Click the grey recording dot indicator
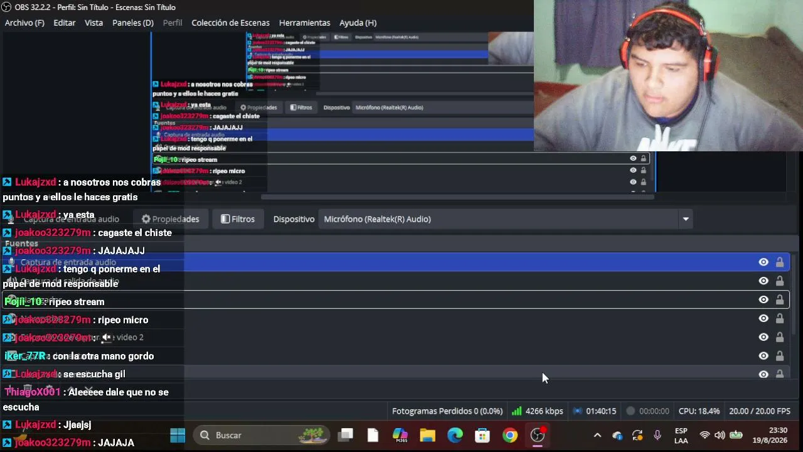The width and height of the screenshot is (803, 452). click(630, 411)
